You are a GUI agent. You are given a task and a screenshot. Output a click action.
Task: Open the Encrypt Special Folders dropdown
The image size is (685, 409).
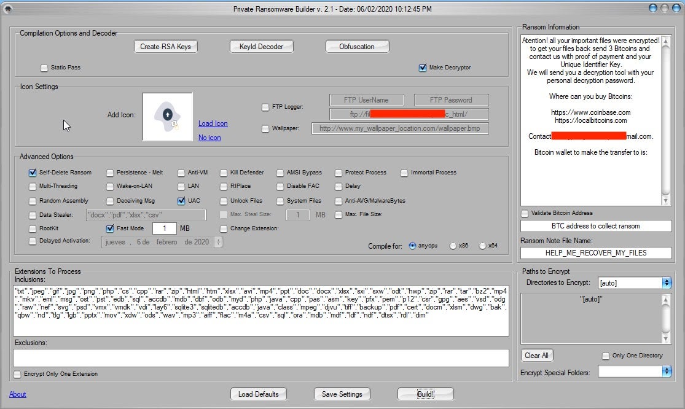point(667,372)
